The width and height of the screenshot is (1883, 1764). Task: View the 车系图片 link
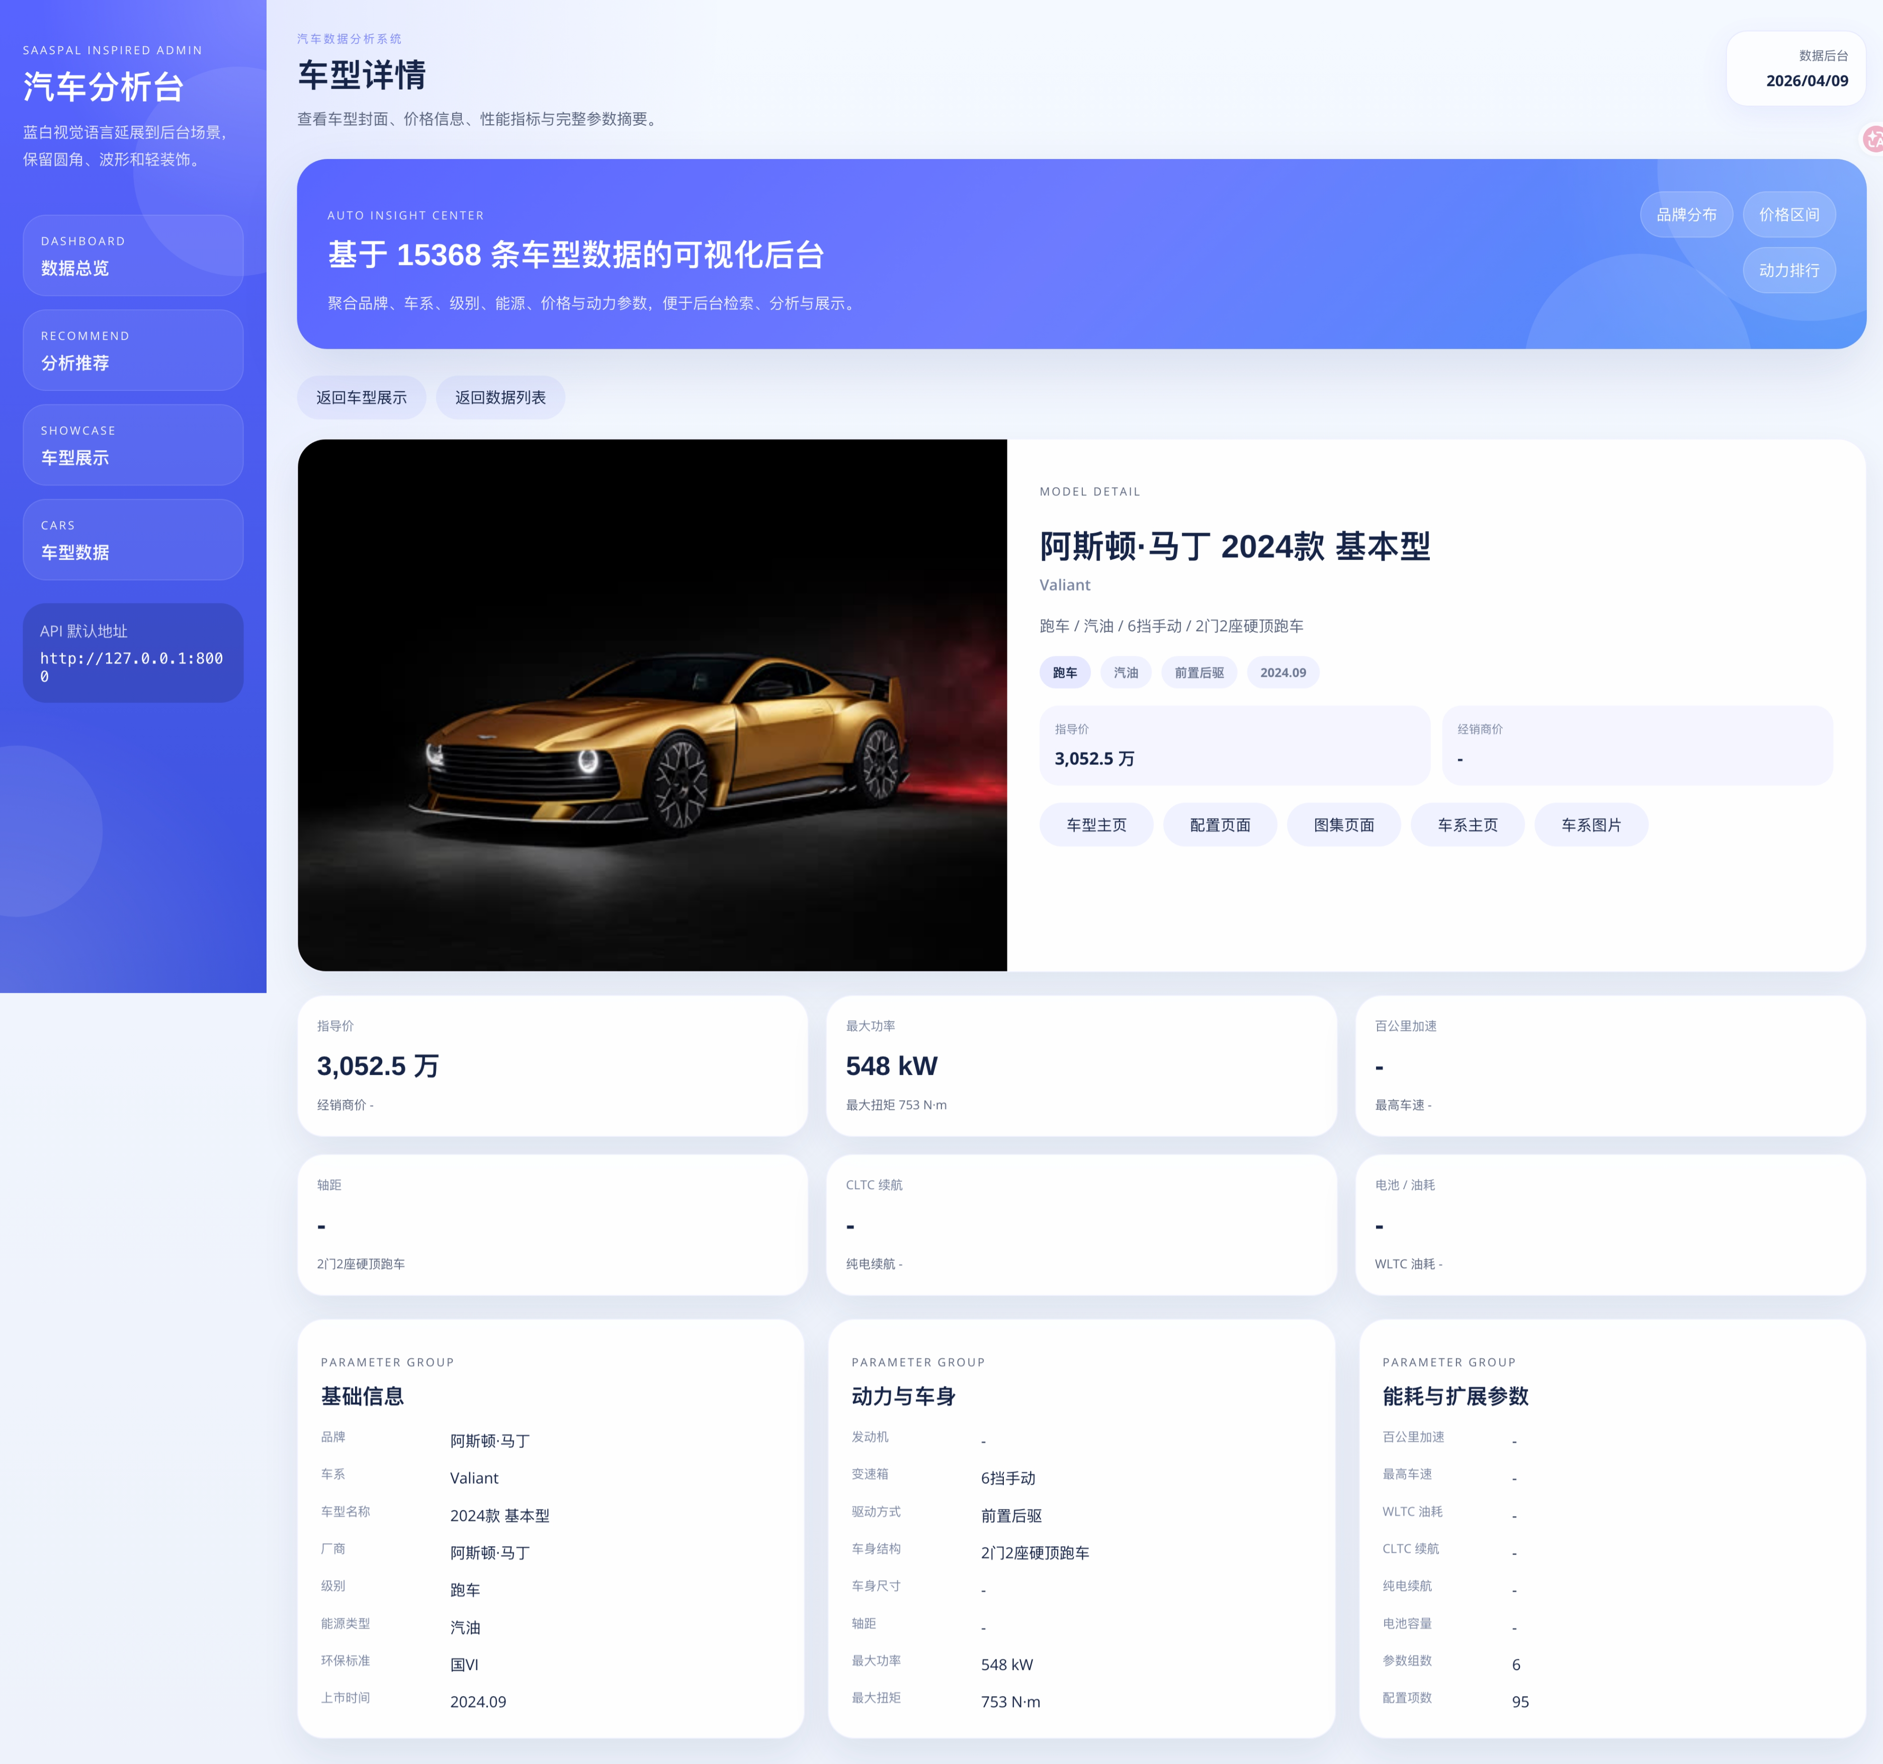1590,825
